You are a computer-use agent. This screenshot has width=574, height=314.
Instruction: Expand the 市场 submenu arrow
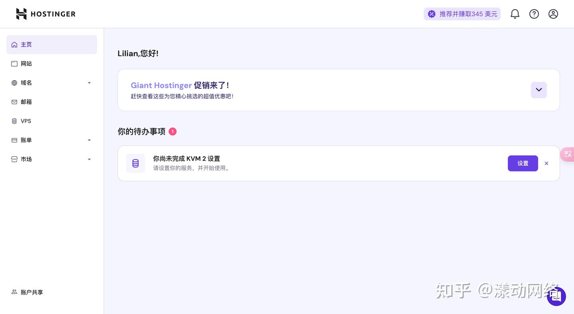[x=89, y=159]
